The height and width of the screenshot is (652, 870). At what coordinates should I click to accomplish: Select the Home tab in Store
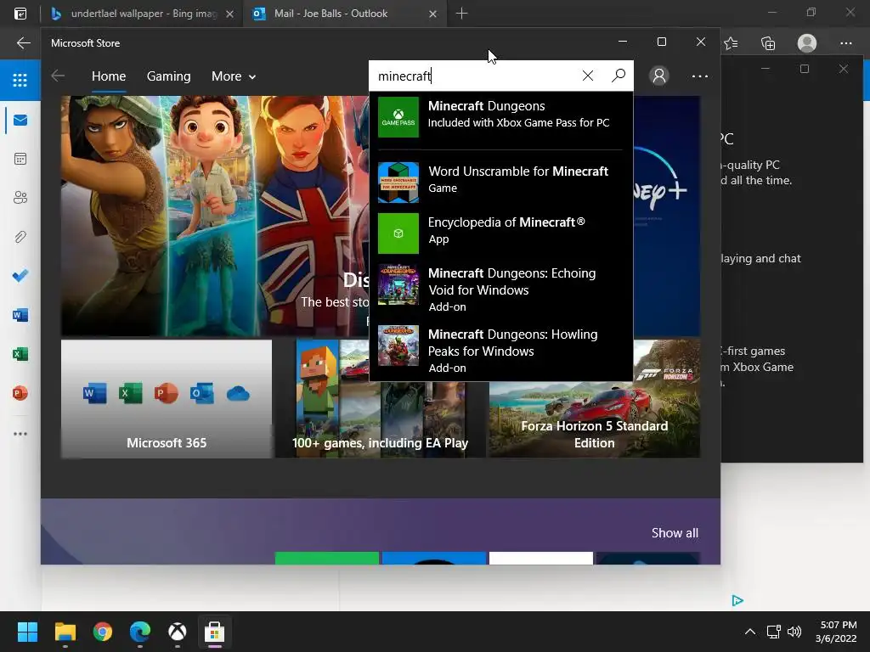[x=109, y=76]
